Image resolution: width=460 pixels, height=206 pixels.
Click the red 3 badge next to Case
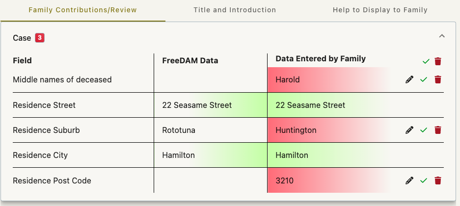pyautogui.click(x=40, y=38)
